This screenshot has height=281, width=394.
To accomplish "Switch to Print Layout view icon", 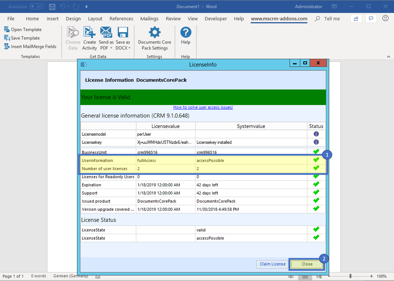I will (x=305, y=277).
